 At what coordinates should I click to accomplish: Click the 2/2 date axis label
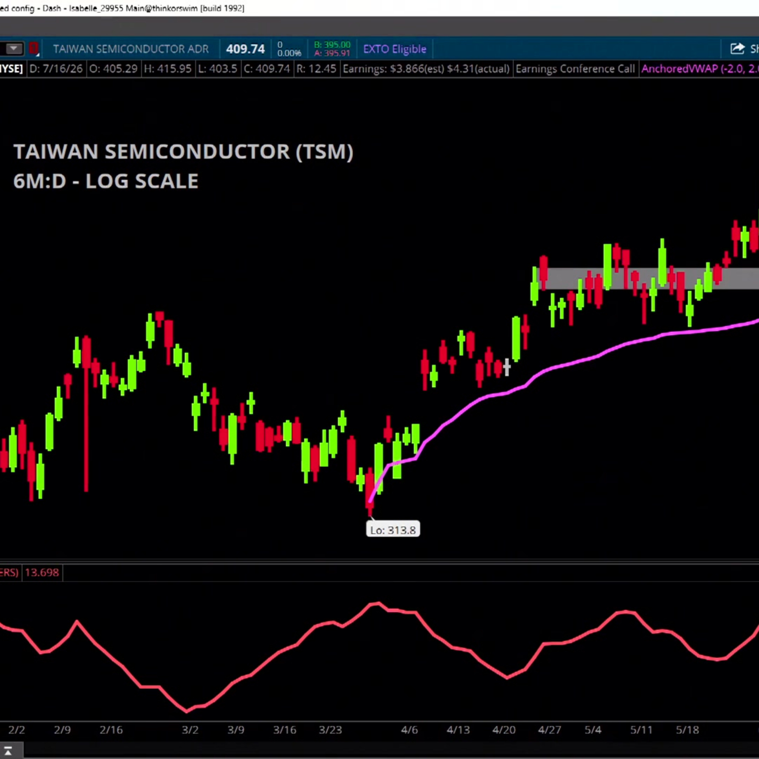click(x=16, y=730)
